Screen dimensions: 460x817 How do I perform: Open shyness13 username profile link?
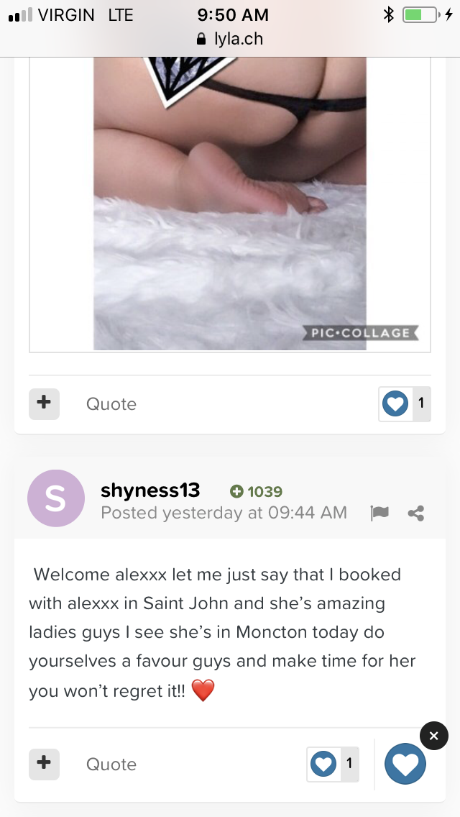tap(150, 490)
